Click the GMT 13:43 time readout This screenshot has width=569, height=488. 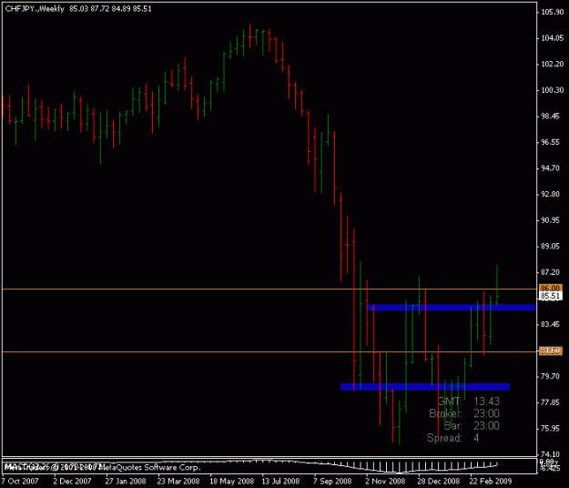click(x=469, y=402)
